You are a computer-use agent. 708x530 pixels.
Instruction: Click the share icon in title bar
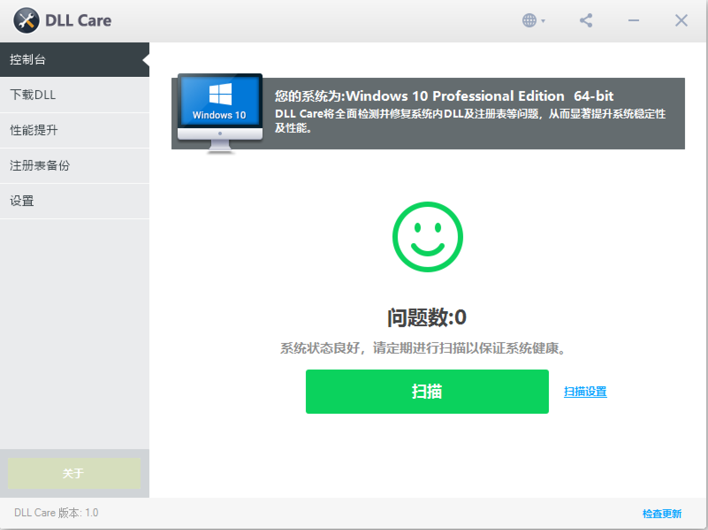tap(586, 20)
